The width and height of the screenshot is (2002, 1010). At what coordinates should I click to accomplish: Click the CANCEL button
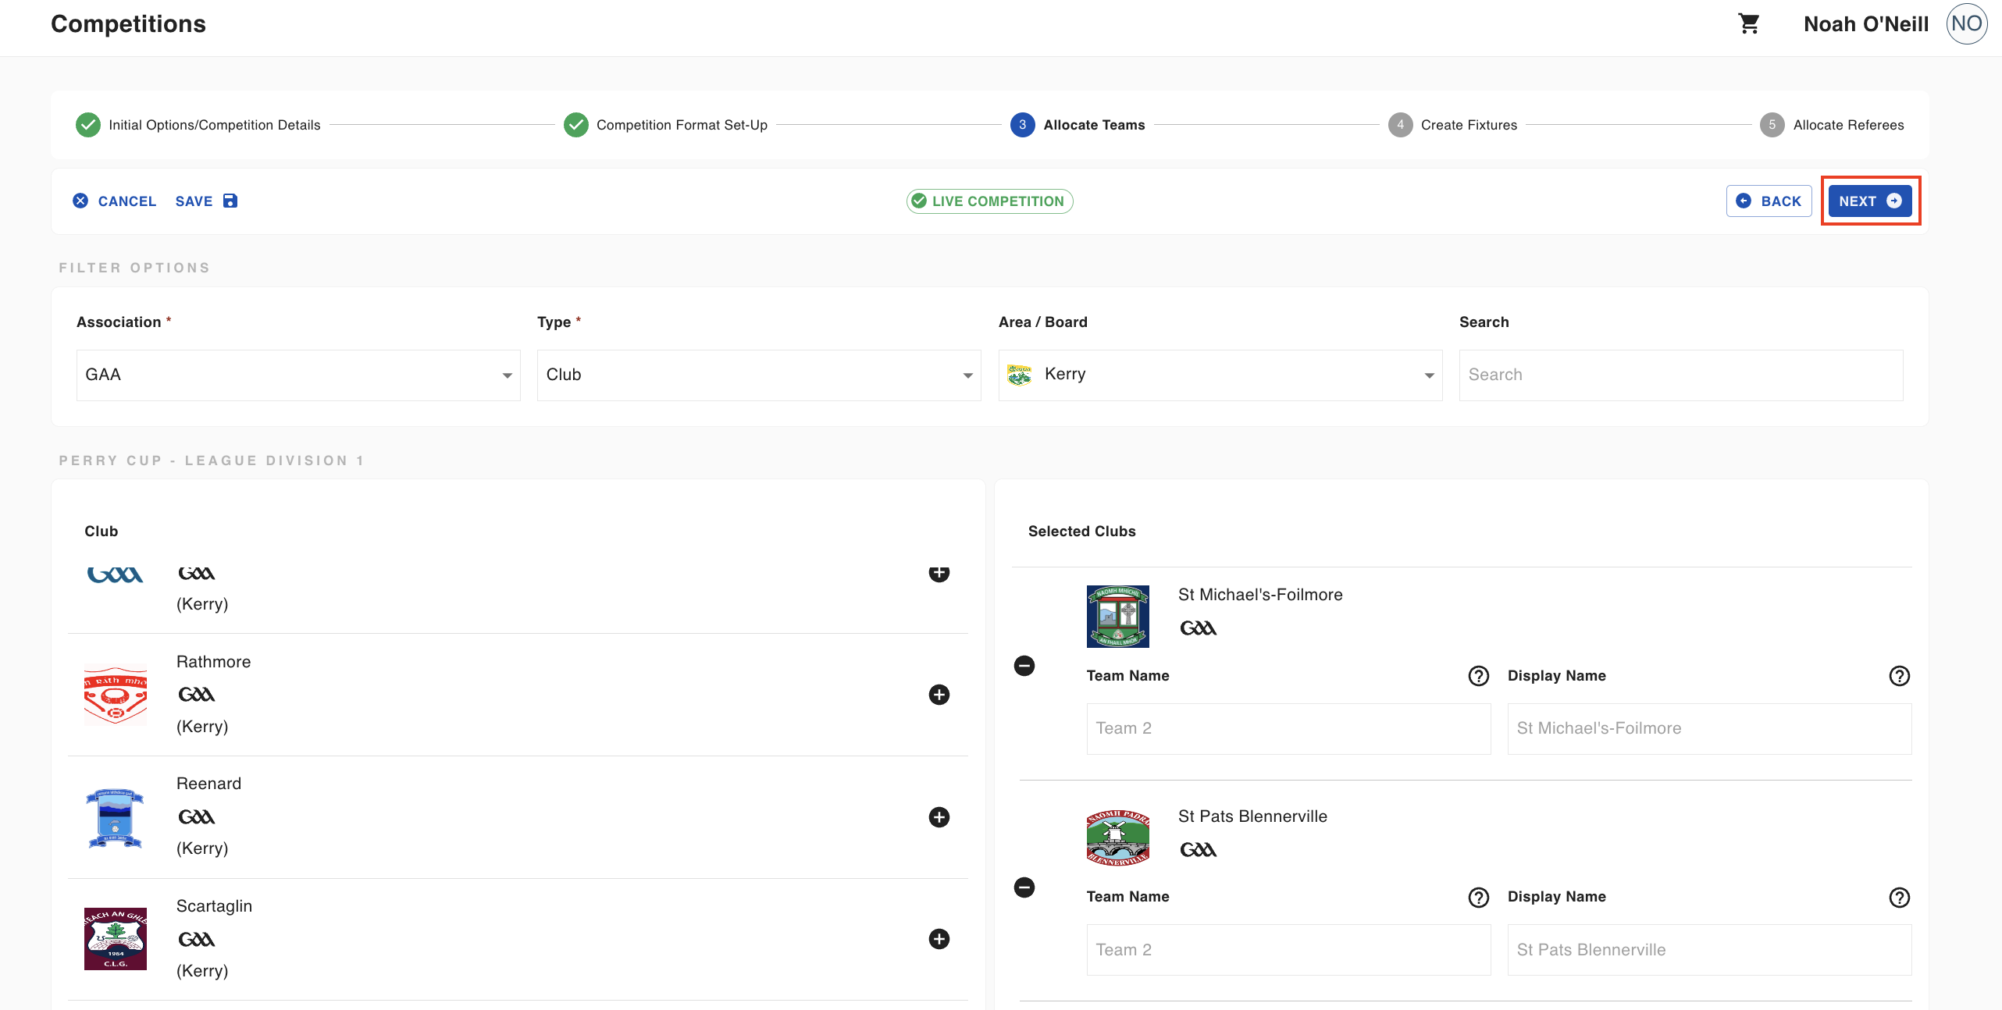pos(115,201)
